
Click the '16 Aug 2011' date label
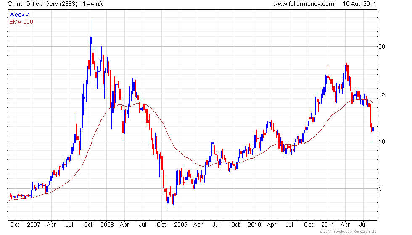point(359,4)
